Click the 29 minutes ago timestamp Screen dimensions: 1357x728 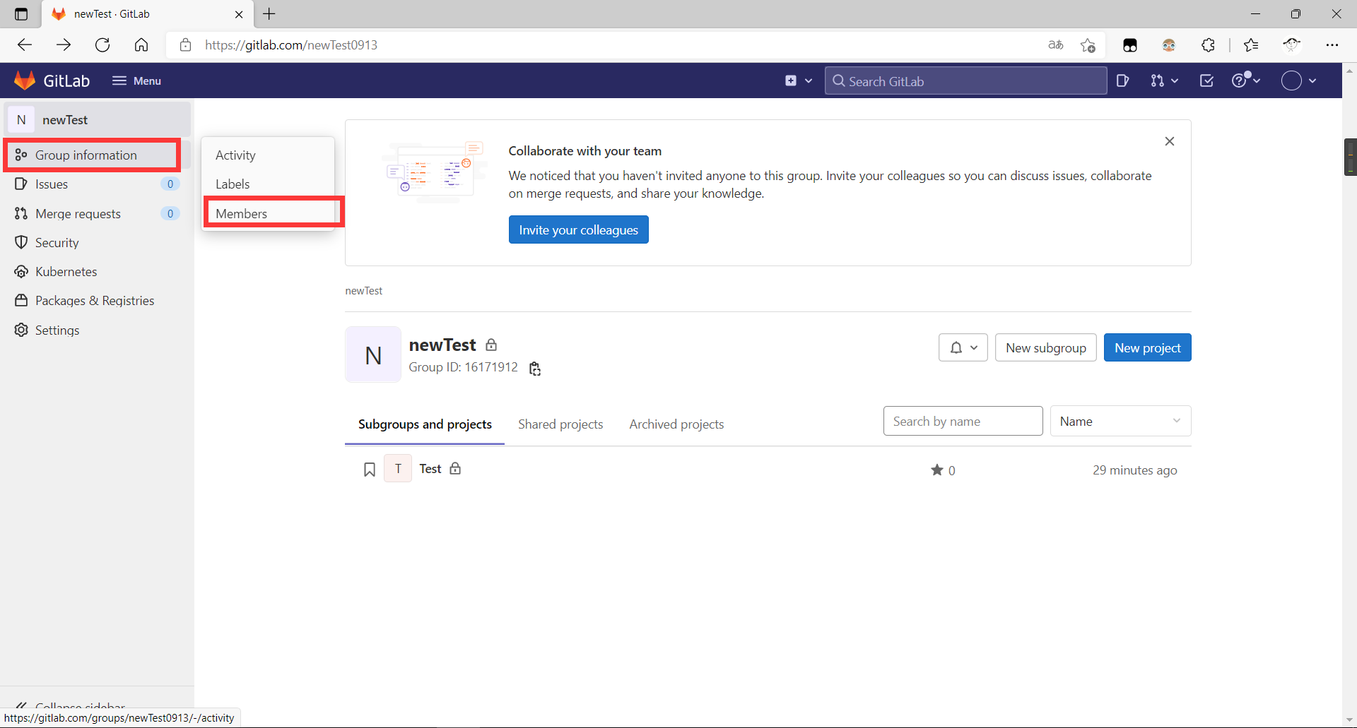(1134, 470)
